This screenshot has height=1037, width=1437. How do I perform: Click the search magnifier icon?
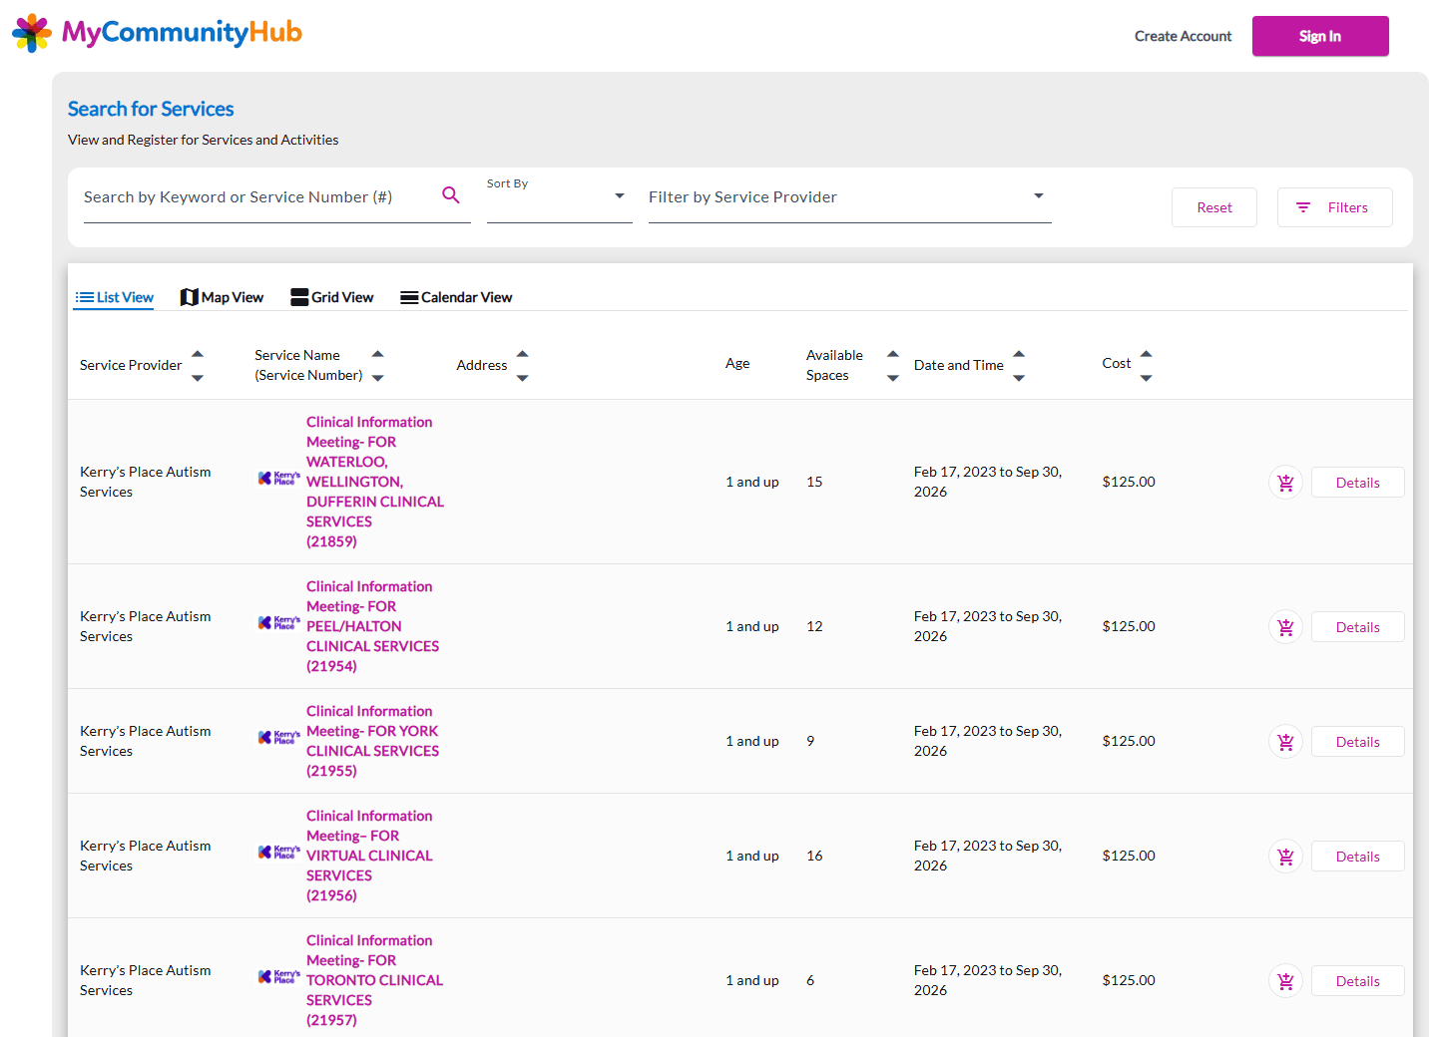pyautogui.click(x=451, y=195)
